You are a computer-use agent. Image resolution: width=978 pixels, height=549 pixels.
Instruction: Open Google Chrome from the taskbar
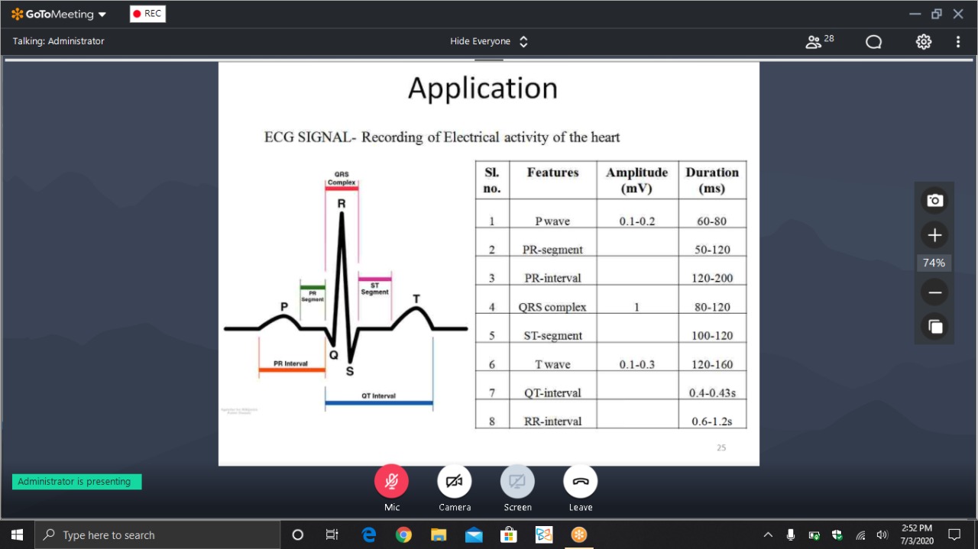[403, 535]
